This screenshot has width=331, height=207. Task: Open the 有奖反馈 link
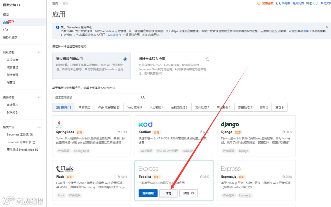click(298, 3)
